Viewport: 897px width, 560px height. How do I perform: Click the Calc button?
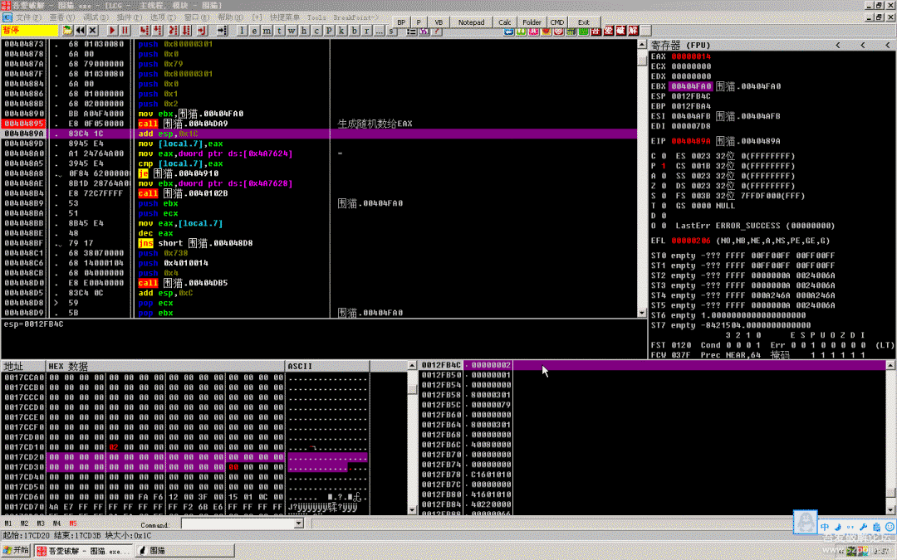pyautogui.click(x=505, y=22)
